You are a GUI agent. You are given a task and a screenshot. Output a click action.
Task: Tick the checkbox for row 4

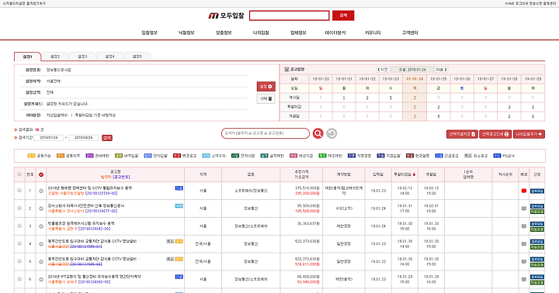19,244
